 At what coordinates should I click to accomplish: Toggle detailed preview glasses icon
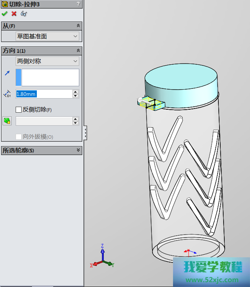pos(24,14)
